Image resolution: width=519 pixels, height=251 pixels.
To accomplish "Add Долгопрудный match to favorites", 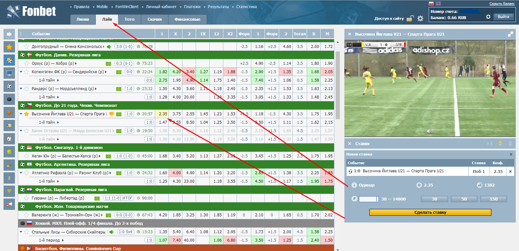I will (27, 47).
